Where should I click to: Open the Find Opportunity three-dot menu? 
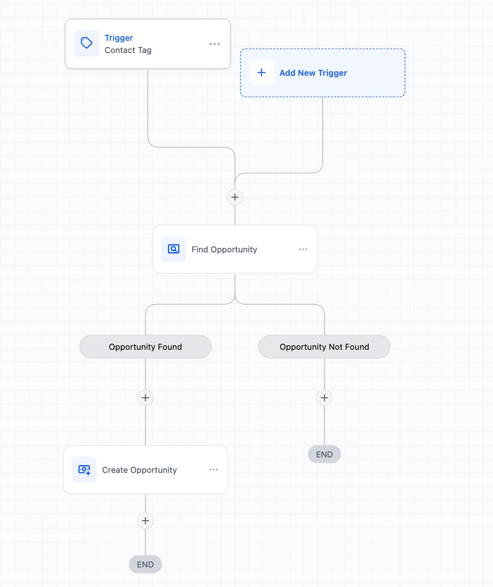(303, 249)
